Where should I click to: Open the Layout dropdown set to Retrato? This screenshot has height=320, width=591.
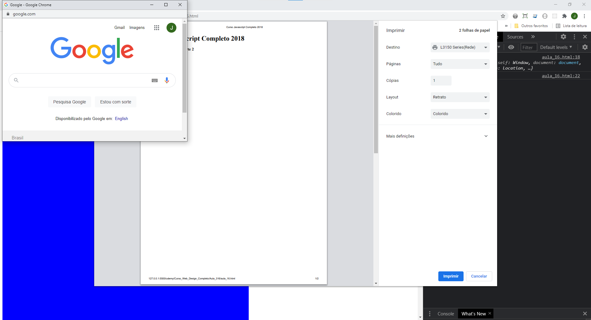pos(460,97)
